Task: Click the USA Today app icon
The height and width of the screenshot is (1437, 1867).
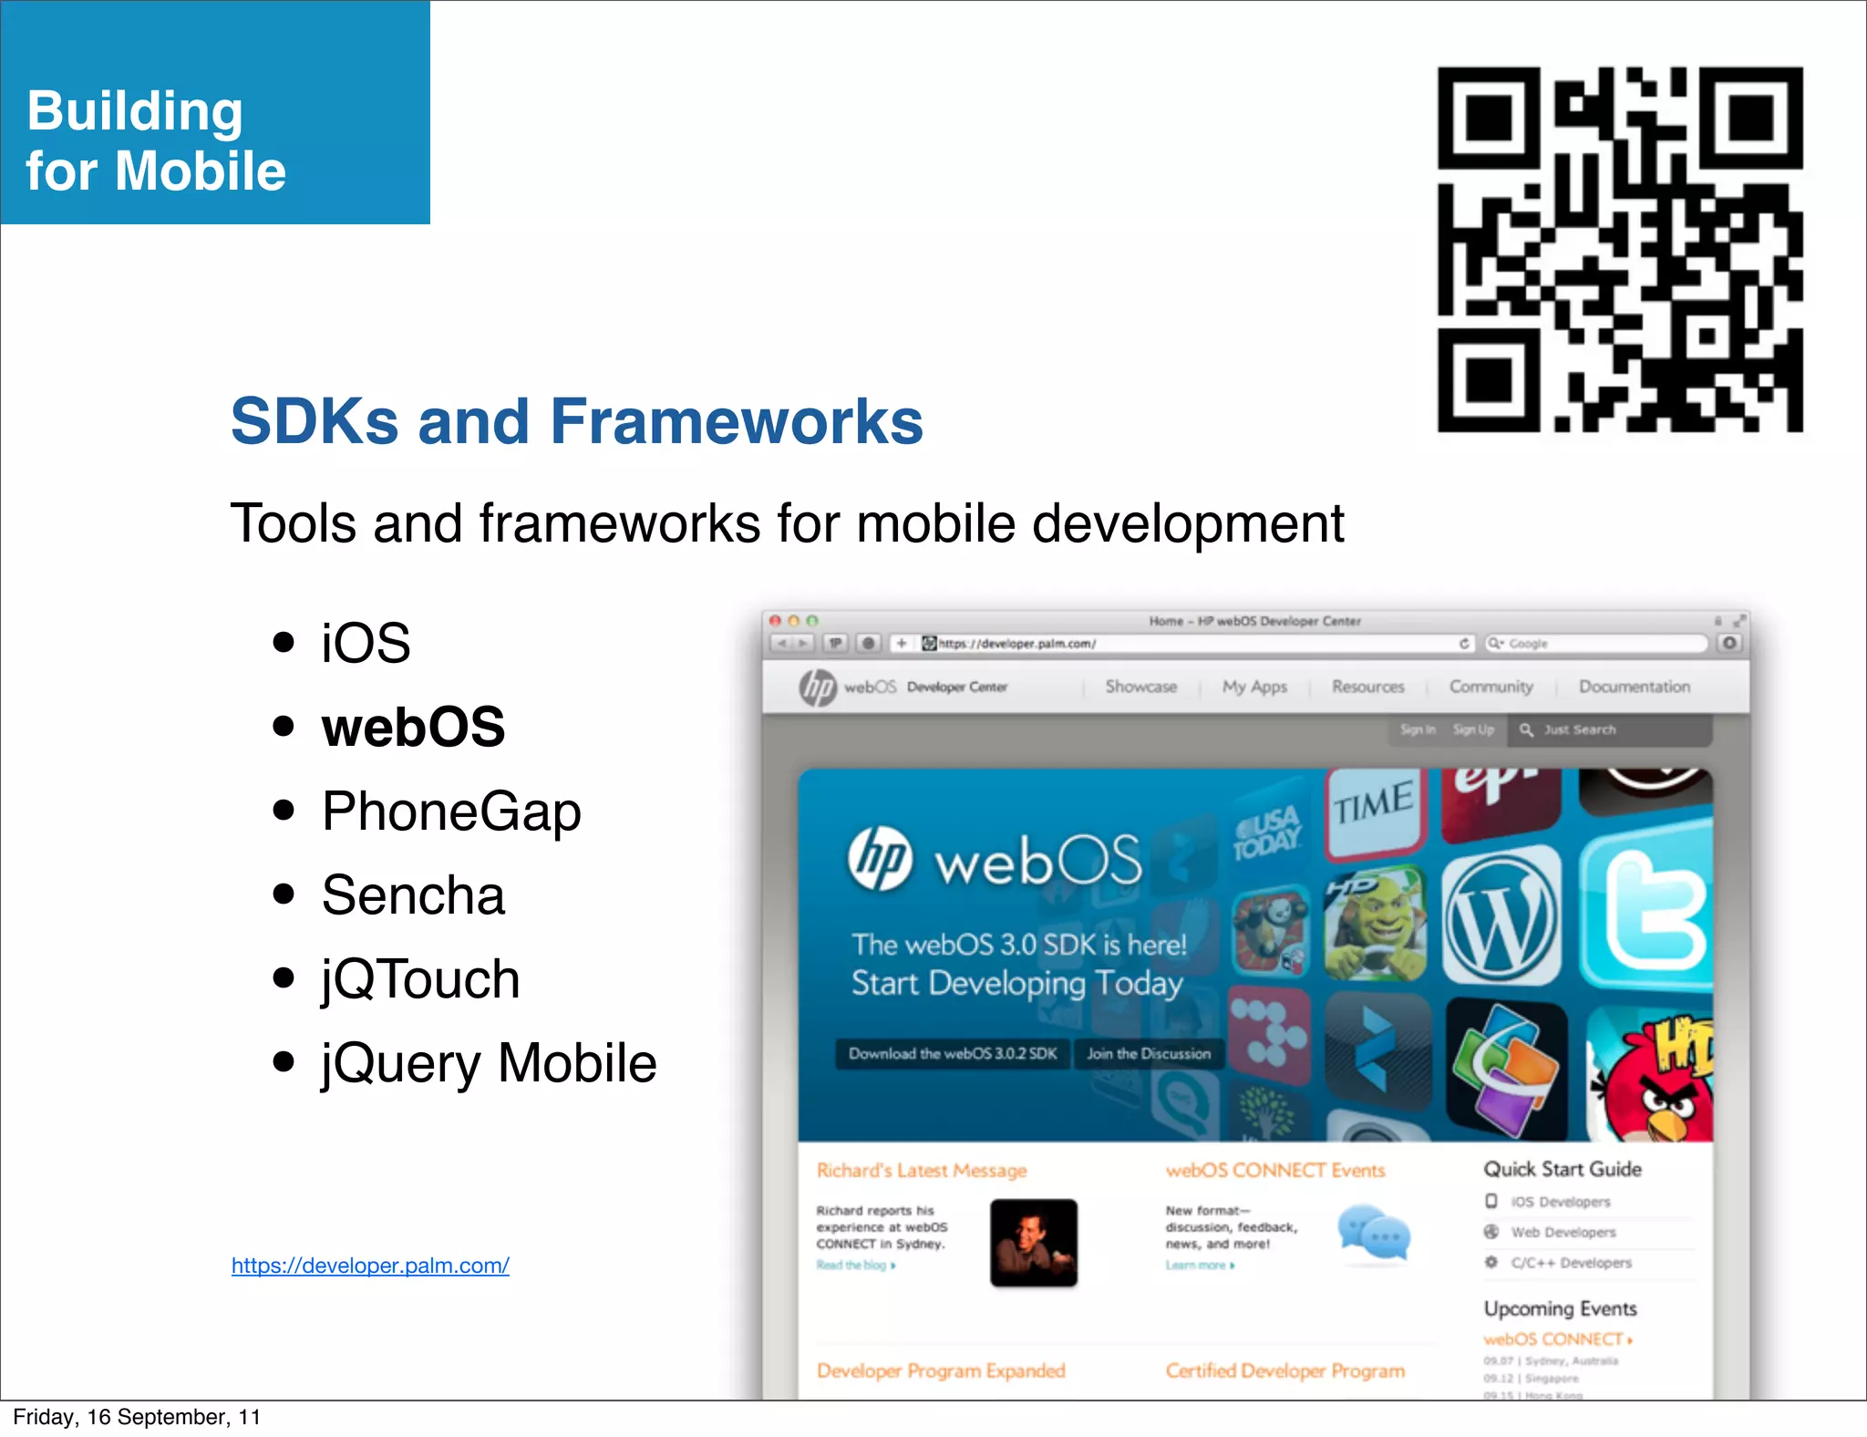Action: pos(1267,832)
